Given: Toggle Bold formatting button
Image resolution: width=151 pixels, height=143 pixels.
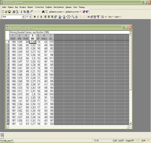Looking at the screenshot, I should (35, 17).
